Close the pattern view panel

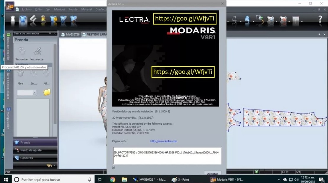324,34
